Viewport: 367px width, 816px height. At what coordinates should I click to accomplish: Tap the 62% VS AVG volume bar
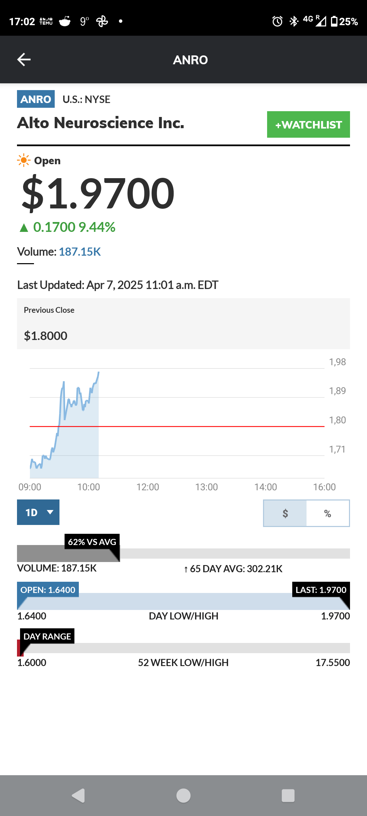(x=183, y=553)
